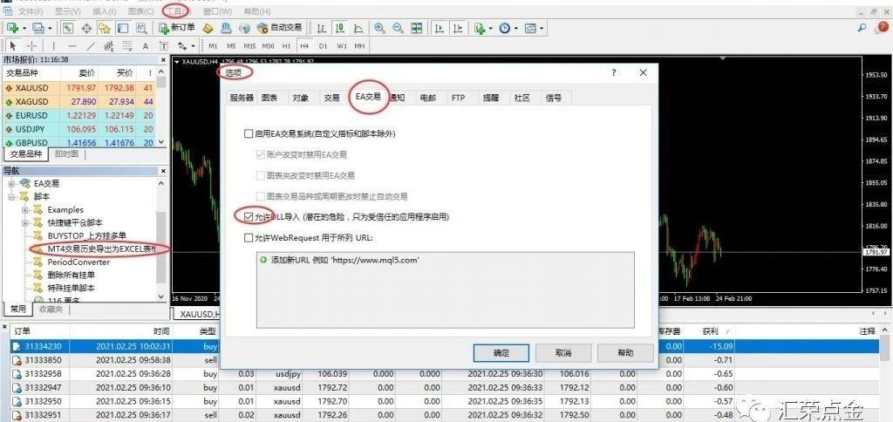
Task: Open the profiles toolbar icon
Action: [x=38, y=28]
